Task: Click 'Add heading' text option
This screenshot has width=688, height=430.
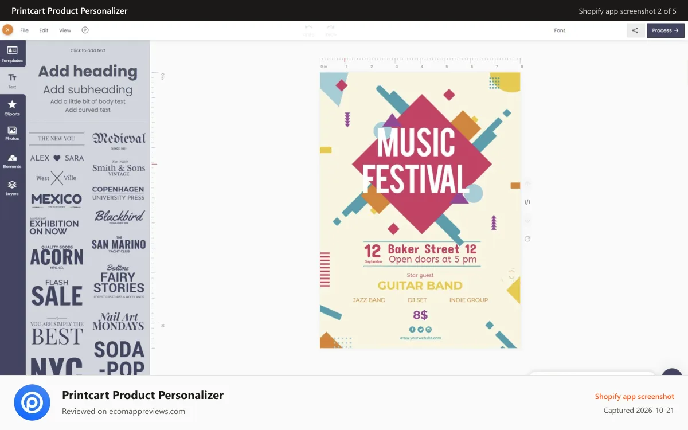Action: 88,72
